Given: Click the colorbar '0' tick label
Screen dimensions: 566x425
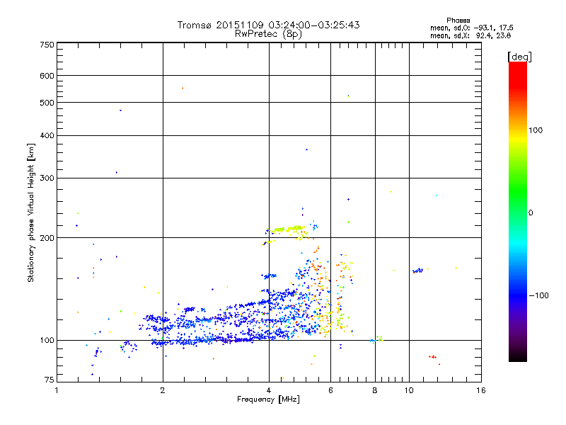Looking at the screenshot, I should coord(531,213).
